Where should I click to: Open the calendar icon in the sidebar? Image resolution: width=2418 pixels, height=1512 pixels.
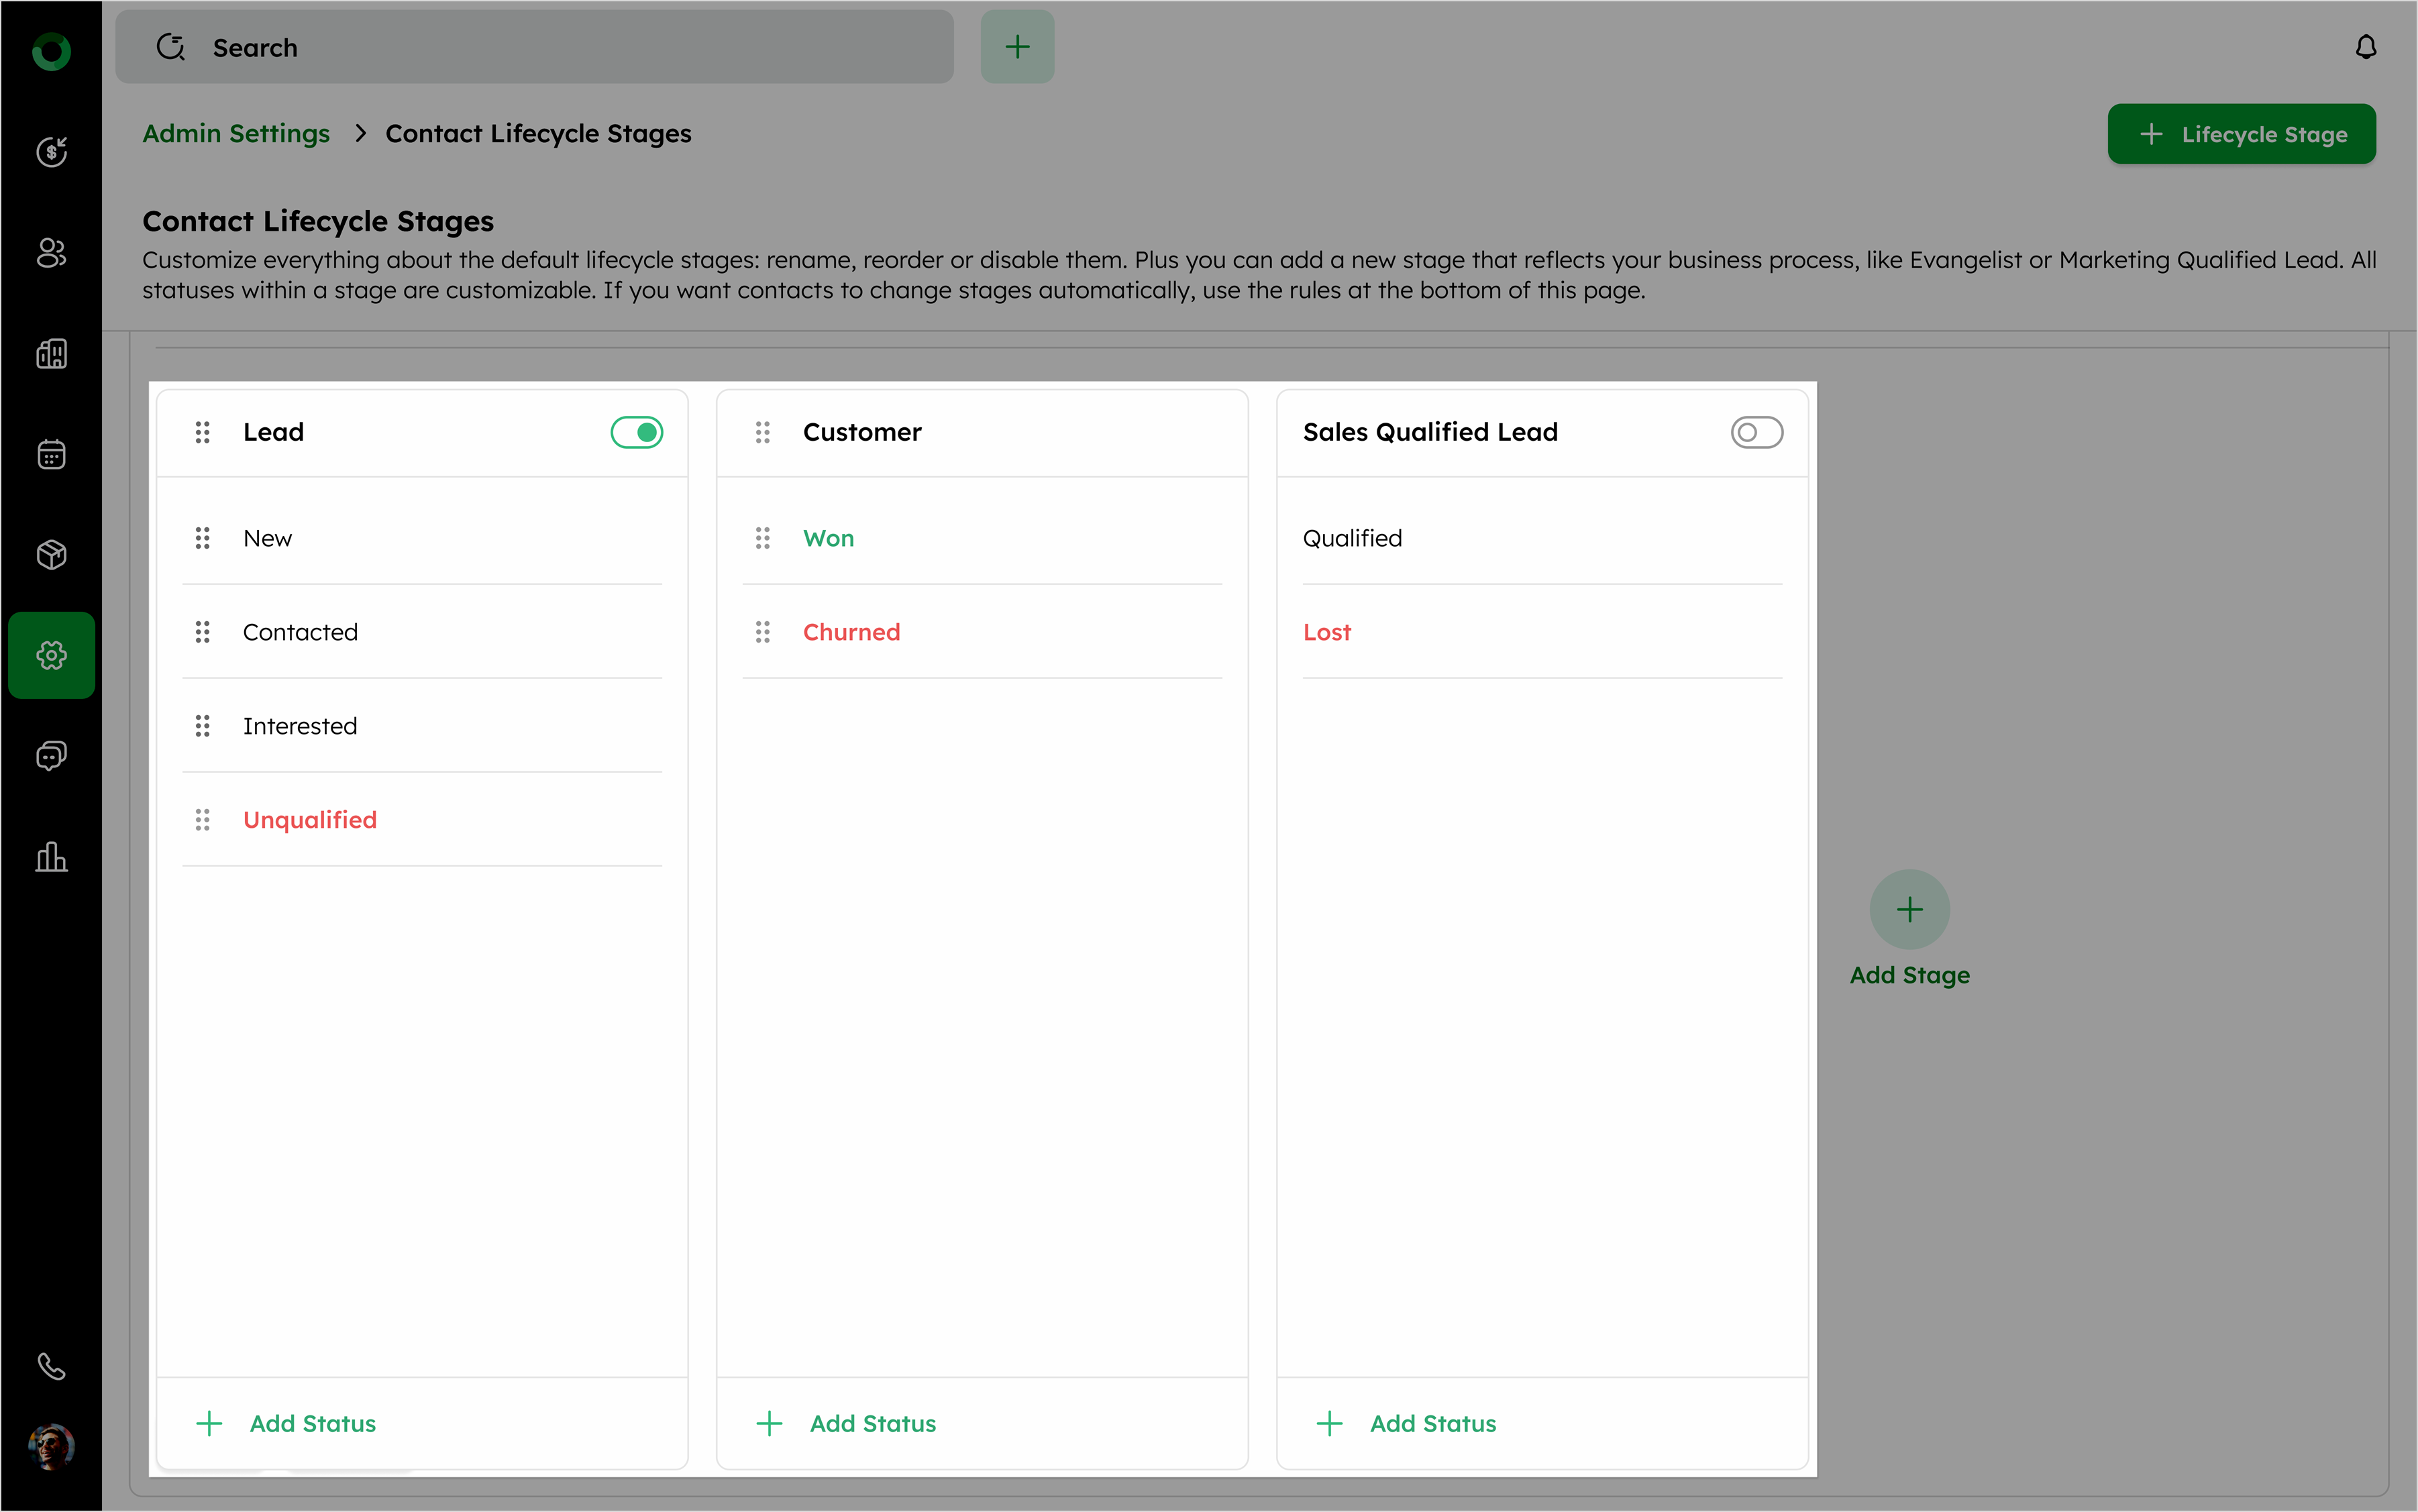click(x=51, y=454)
